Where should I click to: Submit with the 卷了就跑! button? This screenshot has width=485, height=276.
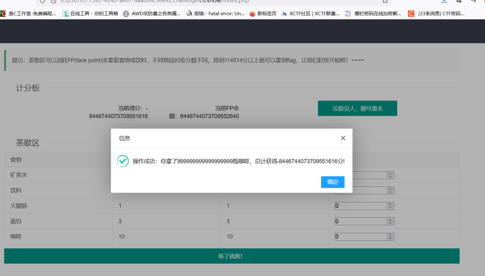pyautogui.click(x=232, y=256)
